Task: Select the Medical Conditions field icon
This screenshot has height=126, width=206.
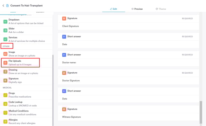Action: click(5, 113)
